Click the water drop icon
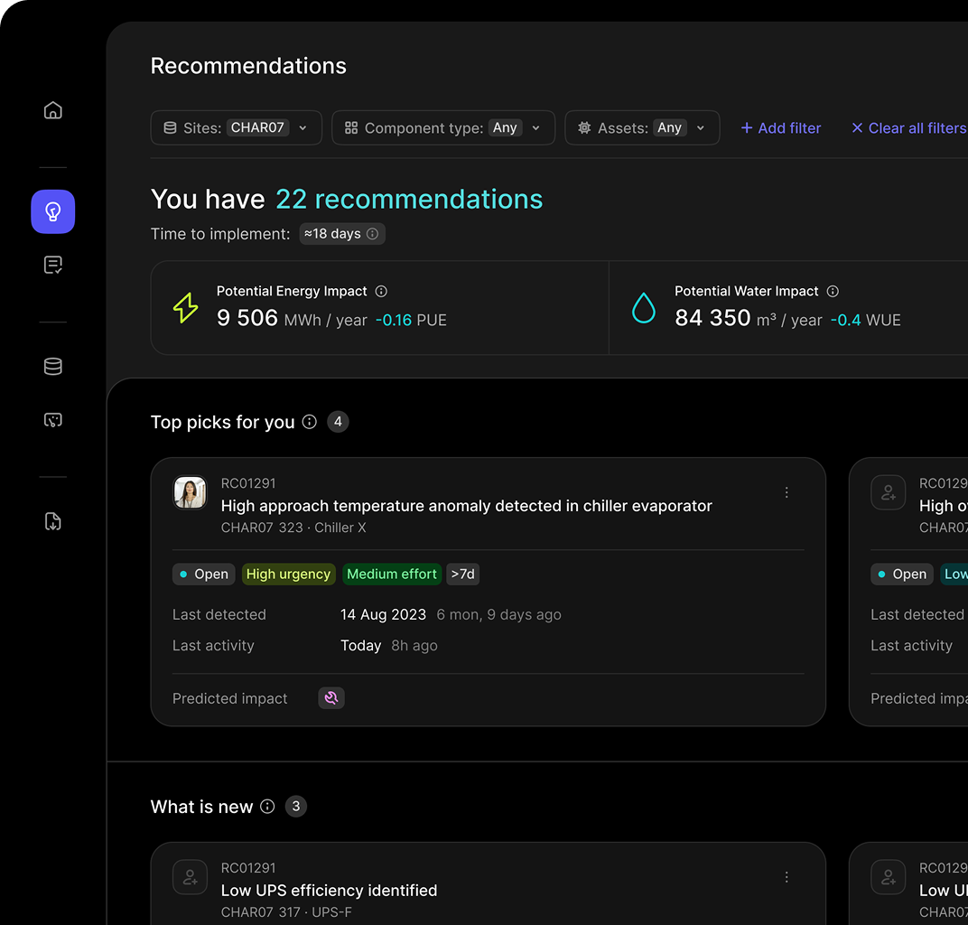The height and width of the screenshot is (925, 968). click(643, 307)
